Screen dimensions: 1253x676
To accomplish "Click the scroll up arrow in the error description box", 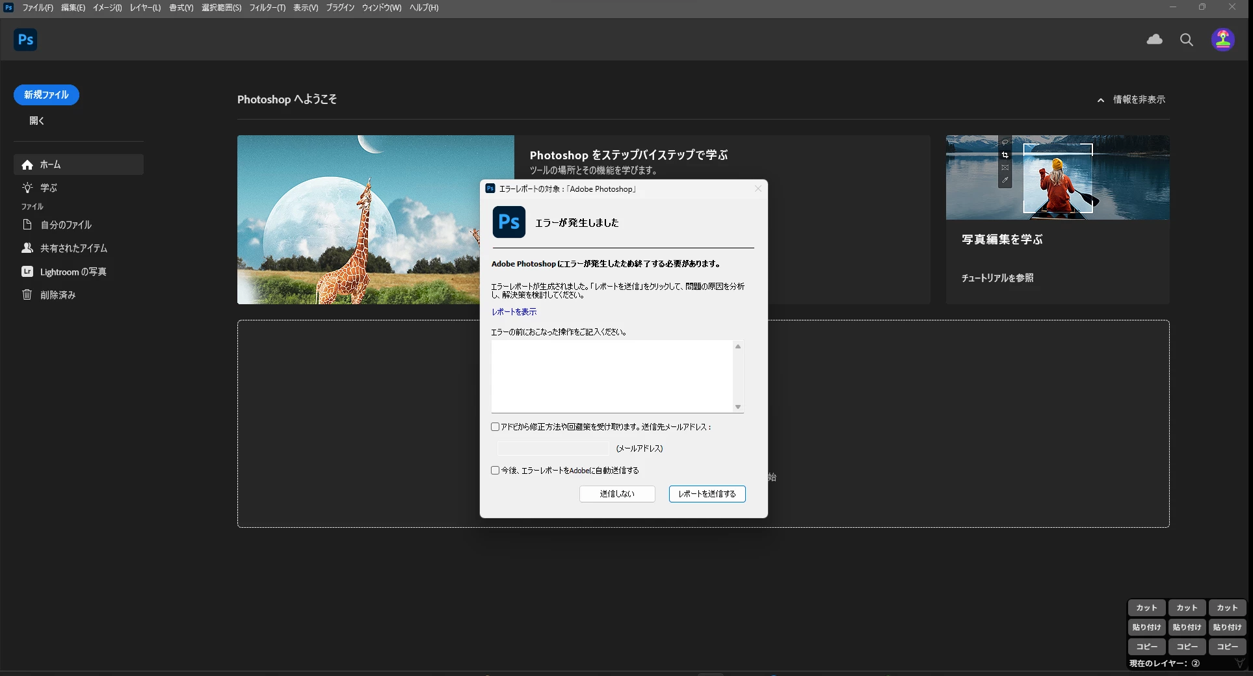I will pyautogui.click(x=738, y=346).
